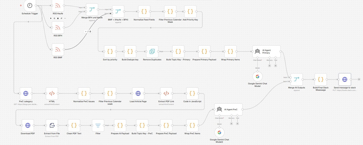Select the Prepare Primary Payload node
363x145 pixels.
click(204, 51)
